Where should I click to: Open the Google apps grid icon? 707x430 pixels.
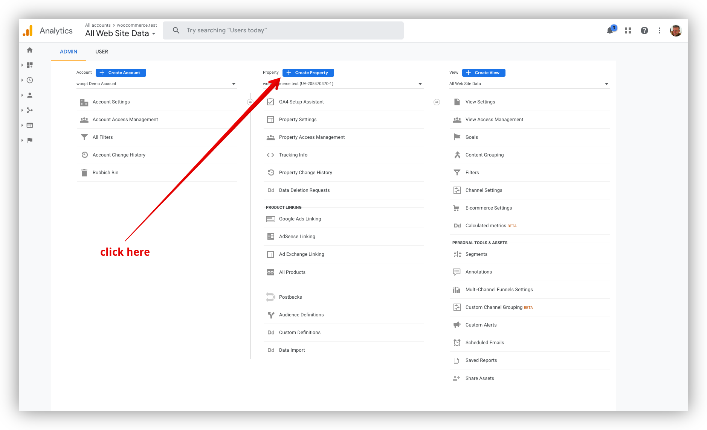point(628,30)
